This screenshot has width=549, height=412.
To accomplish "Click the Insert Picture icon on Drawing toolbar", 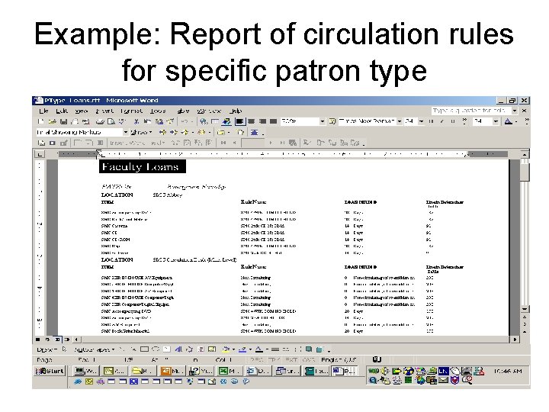I will tap(212, 349).
